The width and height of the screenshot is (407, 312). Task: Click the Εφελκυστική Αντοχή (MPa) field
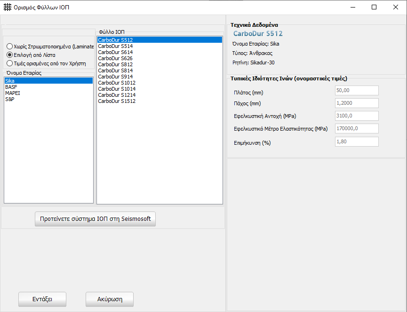(x=357, y=116)
